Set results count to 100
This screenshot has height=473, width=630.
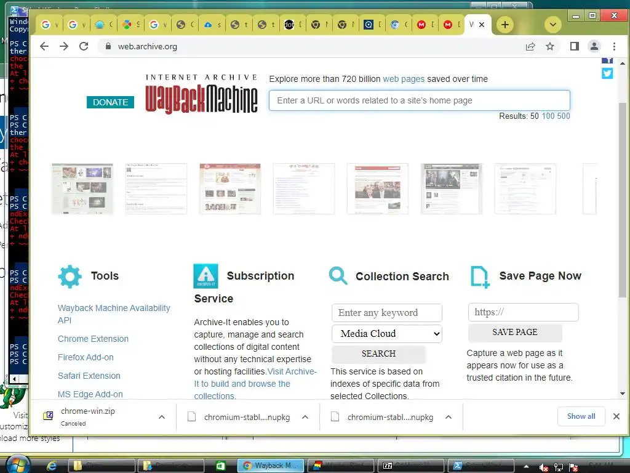click(x=548, y=116)
